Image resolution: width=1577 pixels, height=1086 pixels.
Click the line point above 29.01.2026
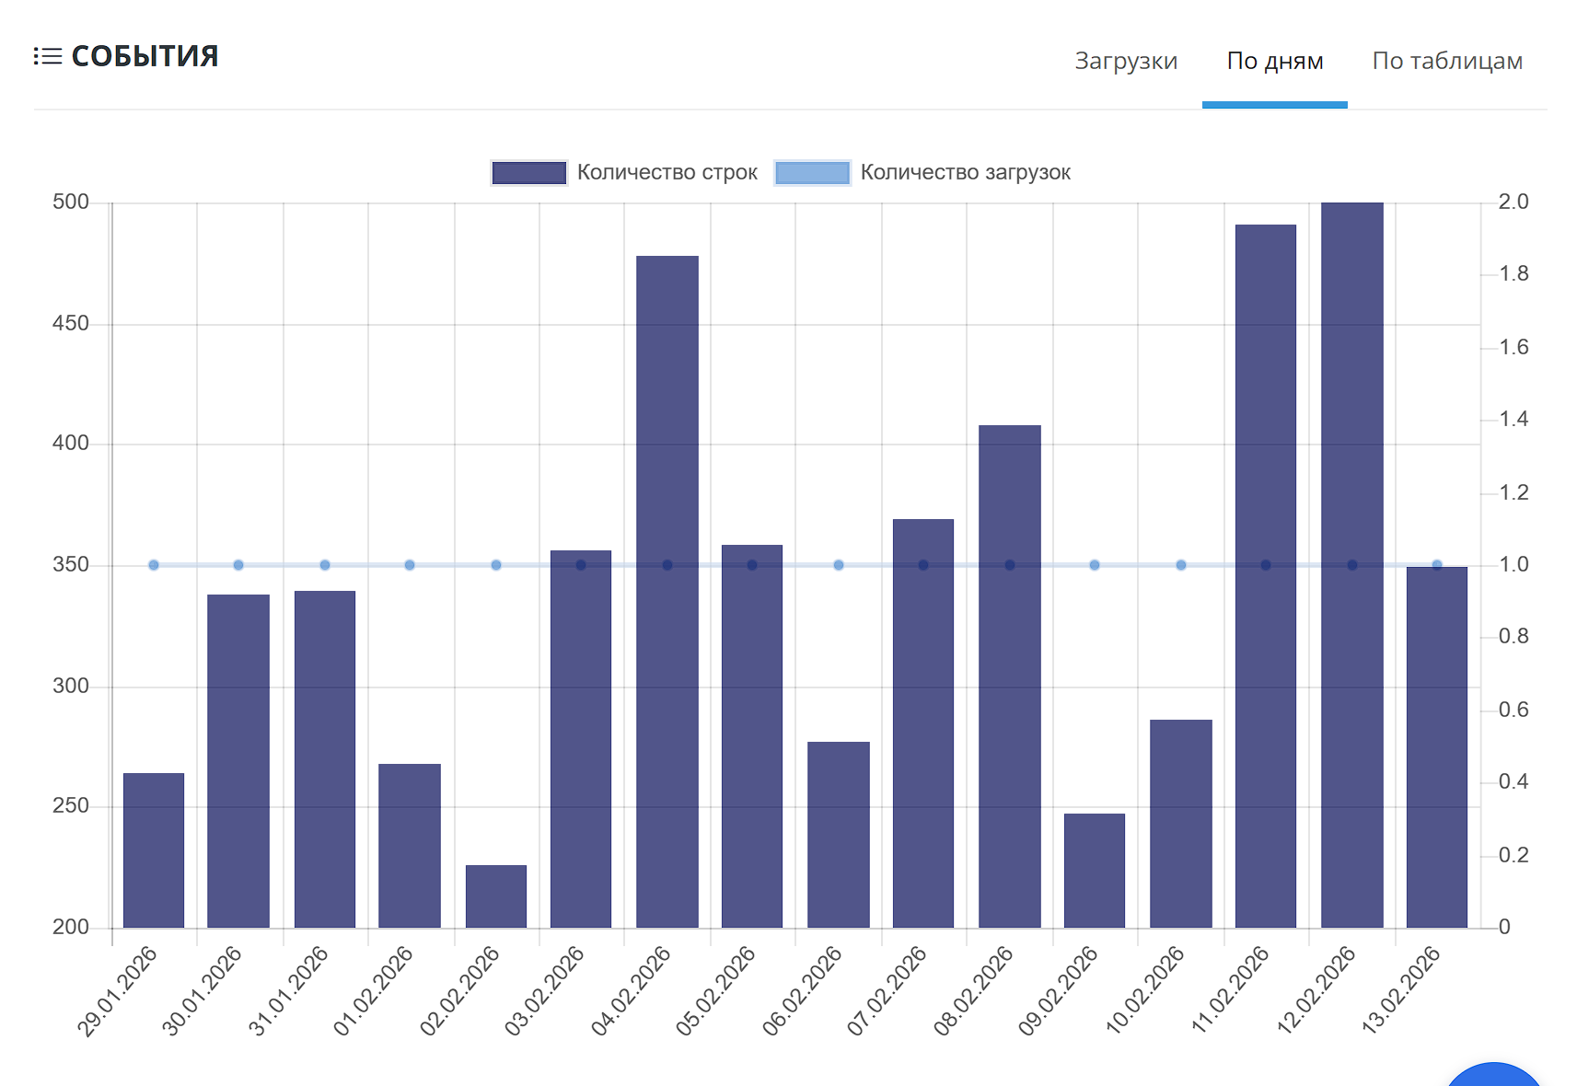click(154, 565)
